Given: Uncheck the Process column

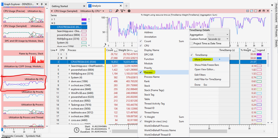Looking at the screenshot, I should 141,72.
